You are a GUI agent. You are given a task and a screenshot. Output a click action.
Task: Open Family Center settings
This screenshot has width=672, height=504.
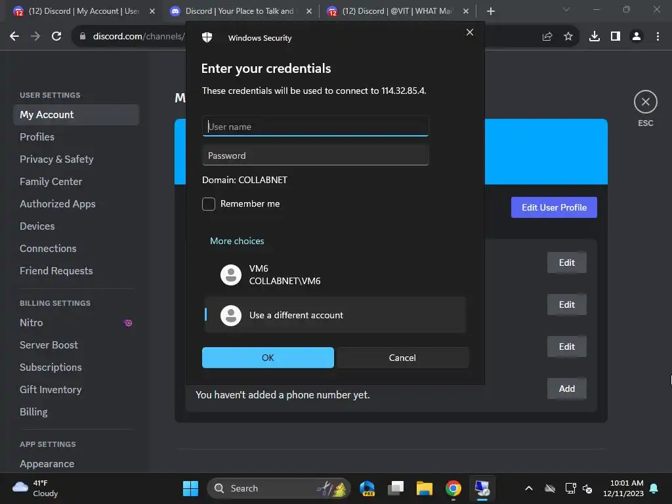coord(76,181)
